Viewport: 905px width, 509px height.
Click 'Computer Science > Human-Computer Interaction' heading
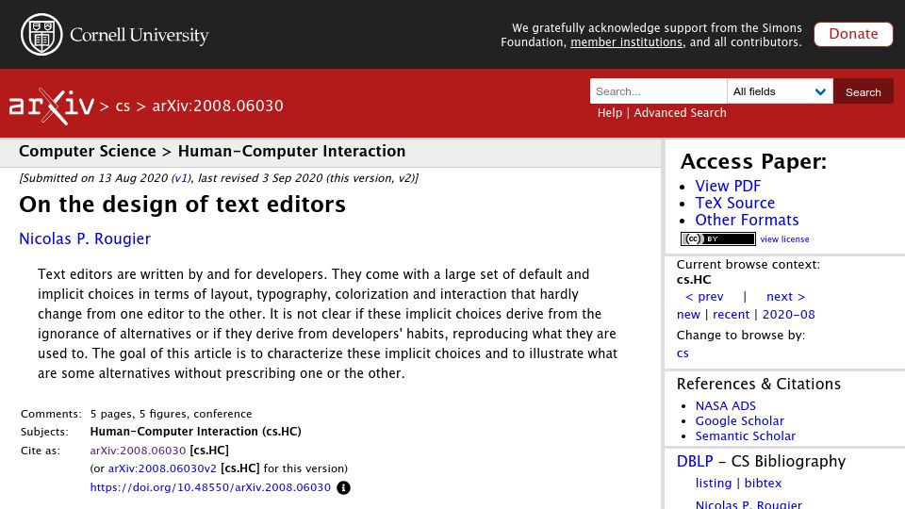212,151
